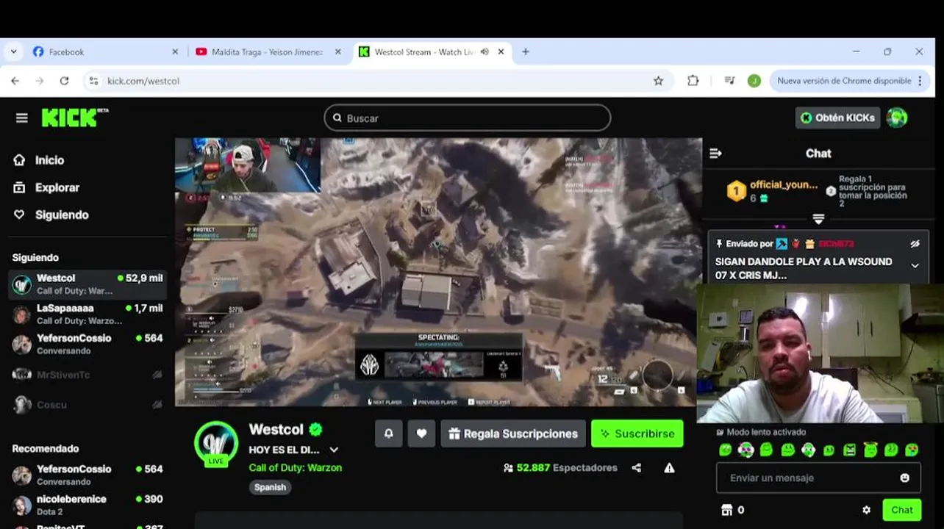Expand the gift leaderboard with down arrow
Screen dimensions: 944x529
click(x=818, y=219)
